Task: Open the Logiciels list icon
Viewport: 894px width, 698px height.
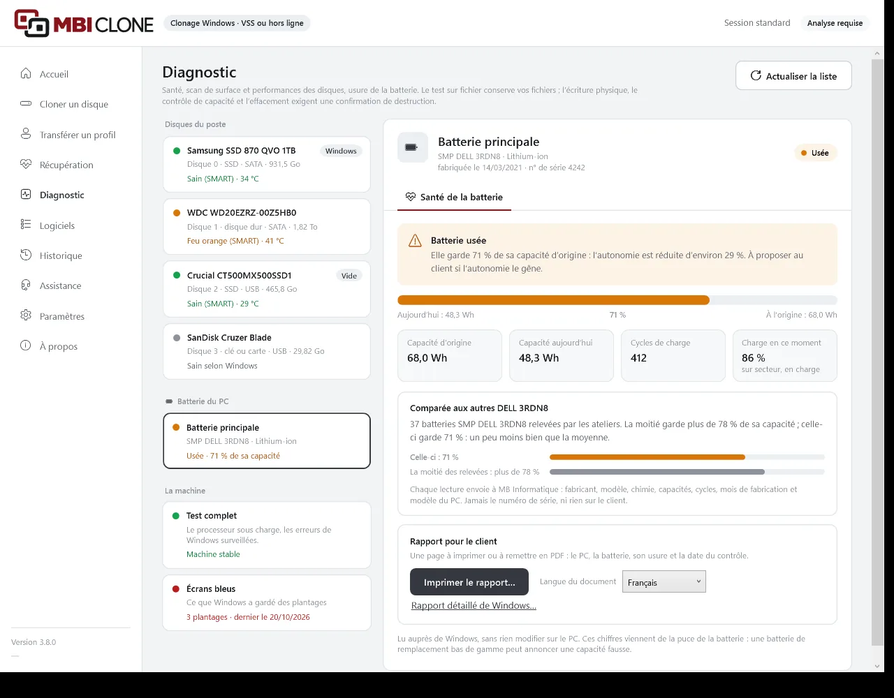Action: point(26,225)
